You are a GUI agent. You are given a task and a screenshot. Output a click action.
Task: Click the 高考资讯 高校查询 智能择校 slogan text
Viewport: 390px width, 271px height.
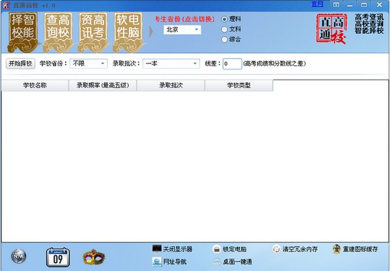point(369,24)
